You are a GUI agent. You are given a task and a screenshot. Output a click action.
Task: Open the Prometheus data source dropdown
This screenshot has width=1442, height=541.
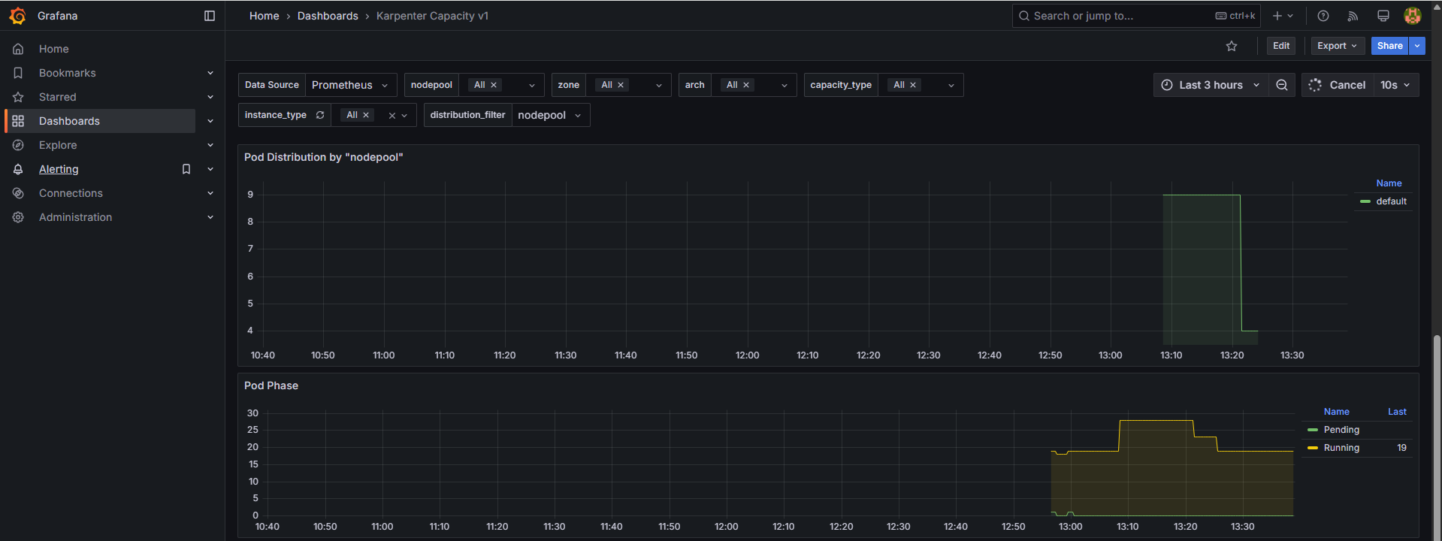(351, 85)
